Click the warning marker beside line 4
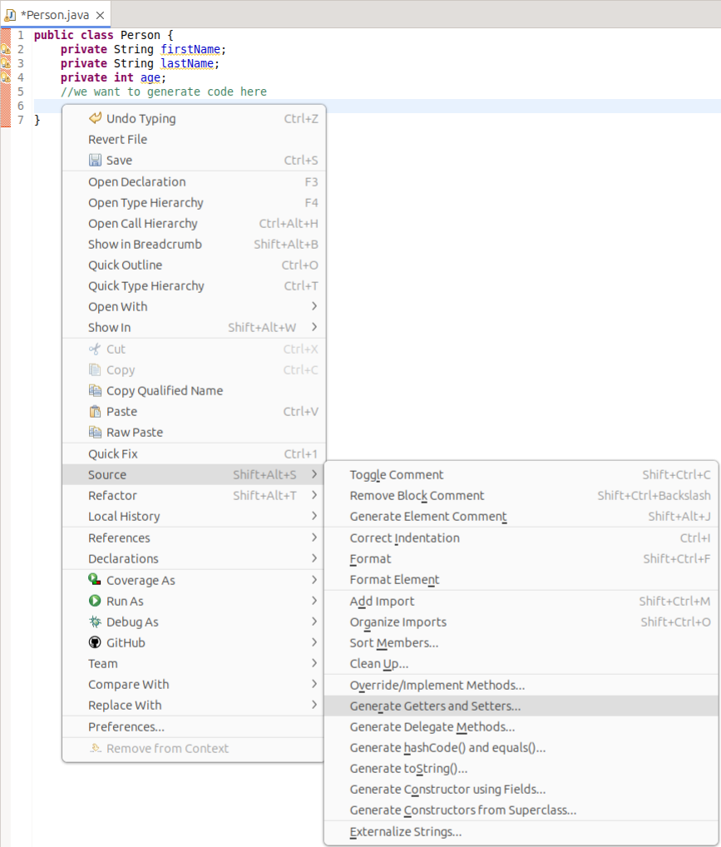 pyautogui.click(x=6, y=77)
